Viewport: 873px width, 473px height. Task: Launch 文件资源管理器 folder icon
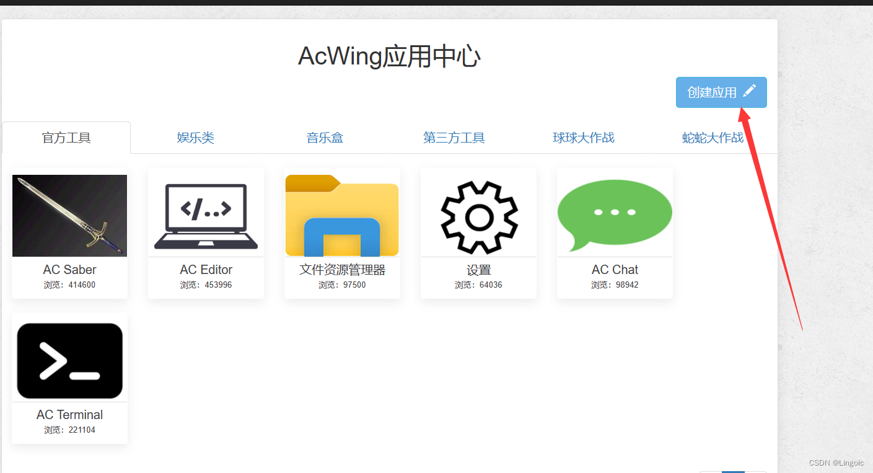[342, 215]
